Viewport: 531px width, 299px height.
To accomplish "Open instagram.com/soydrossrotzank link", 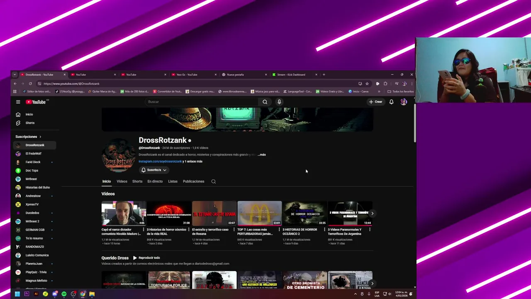I will point(160,162).
